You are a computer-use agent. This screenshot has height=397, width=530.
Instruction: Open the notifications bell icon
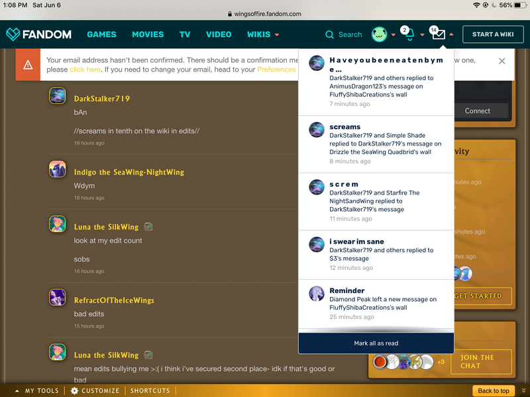pyautogui.click(x=409, y=34)
